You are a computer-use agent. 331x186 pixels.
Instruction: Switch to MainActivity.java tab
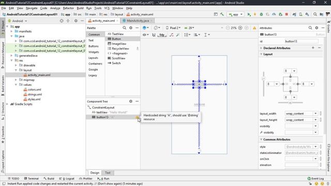(138, 21)
